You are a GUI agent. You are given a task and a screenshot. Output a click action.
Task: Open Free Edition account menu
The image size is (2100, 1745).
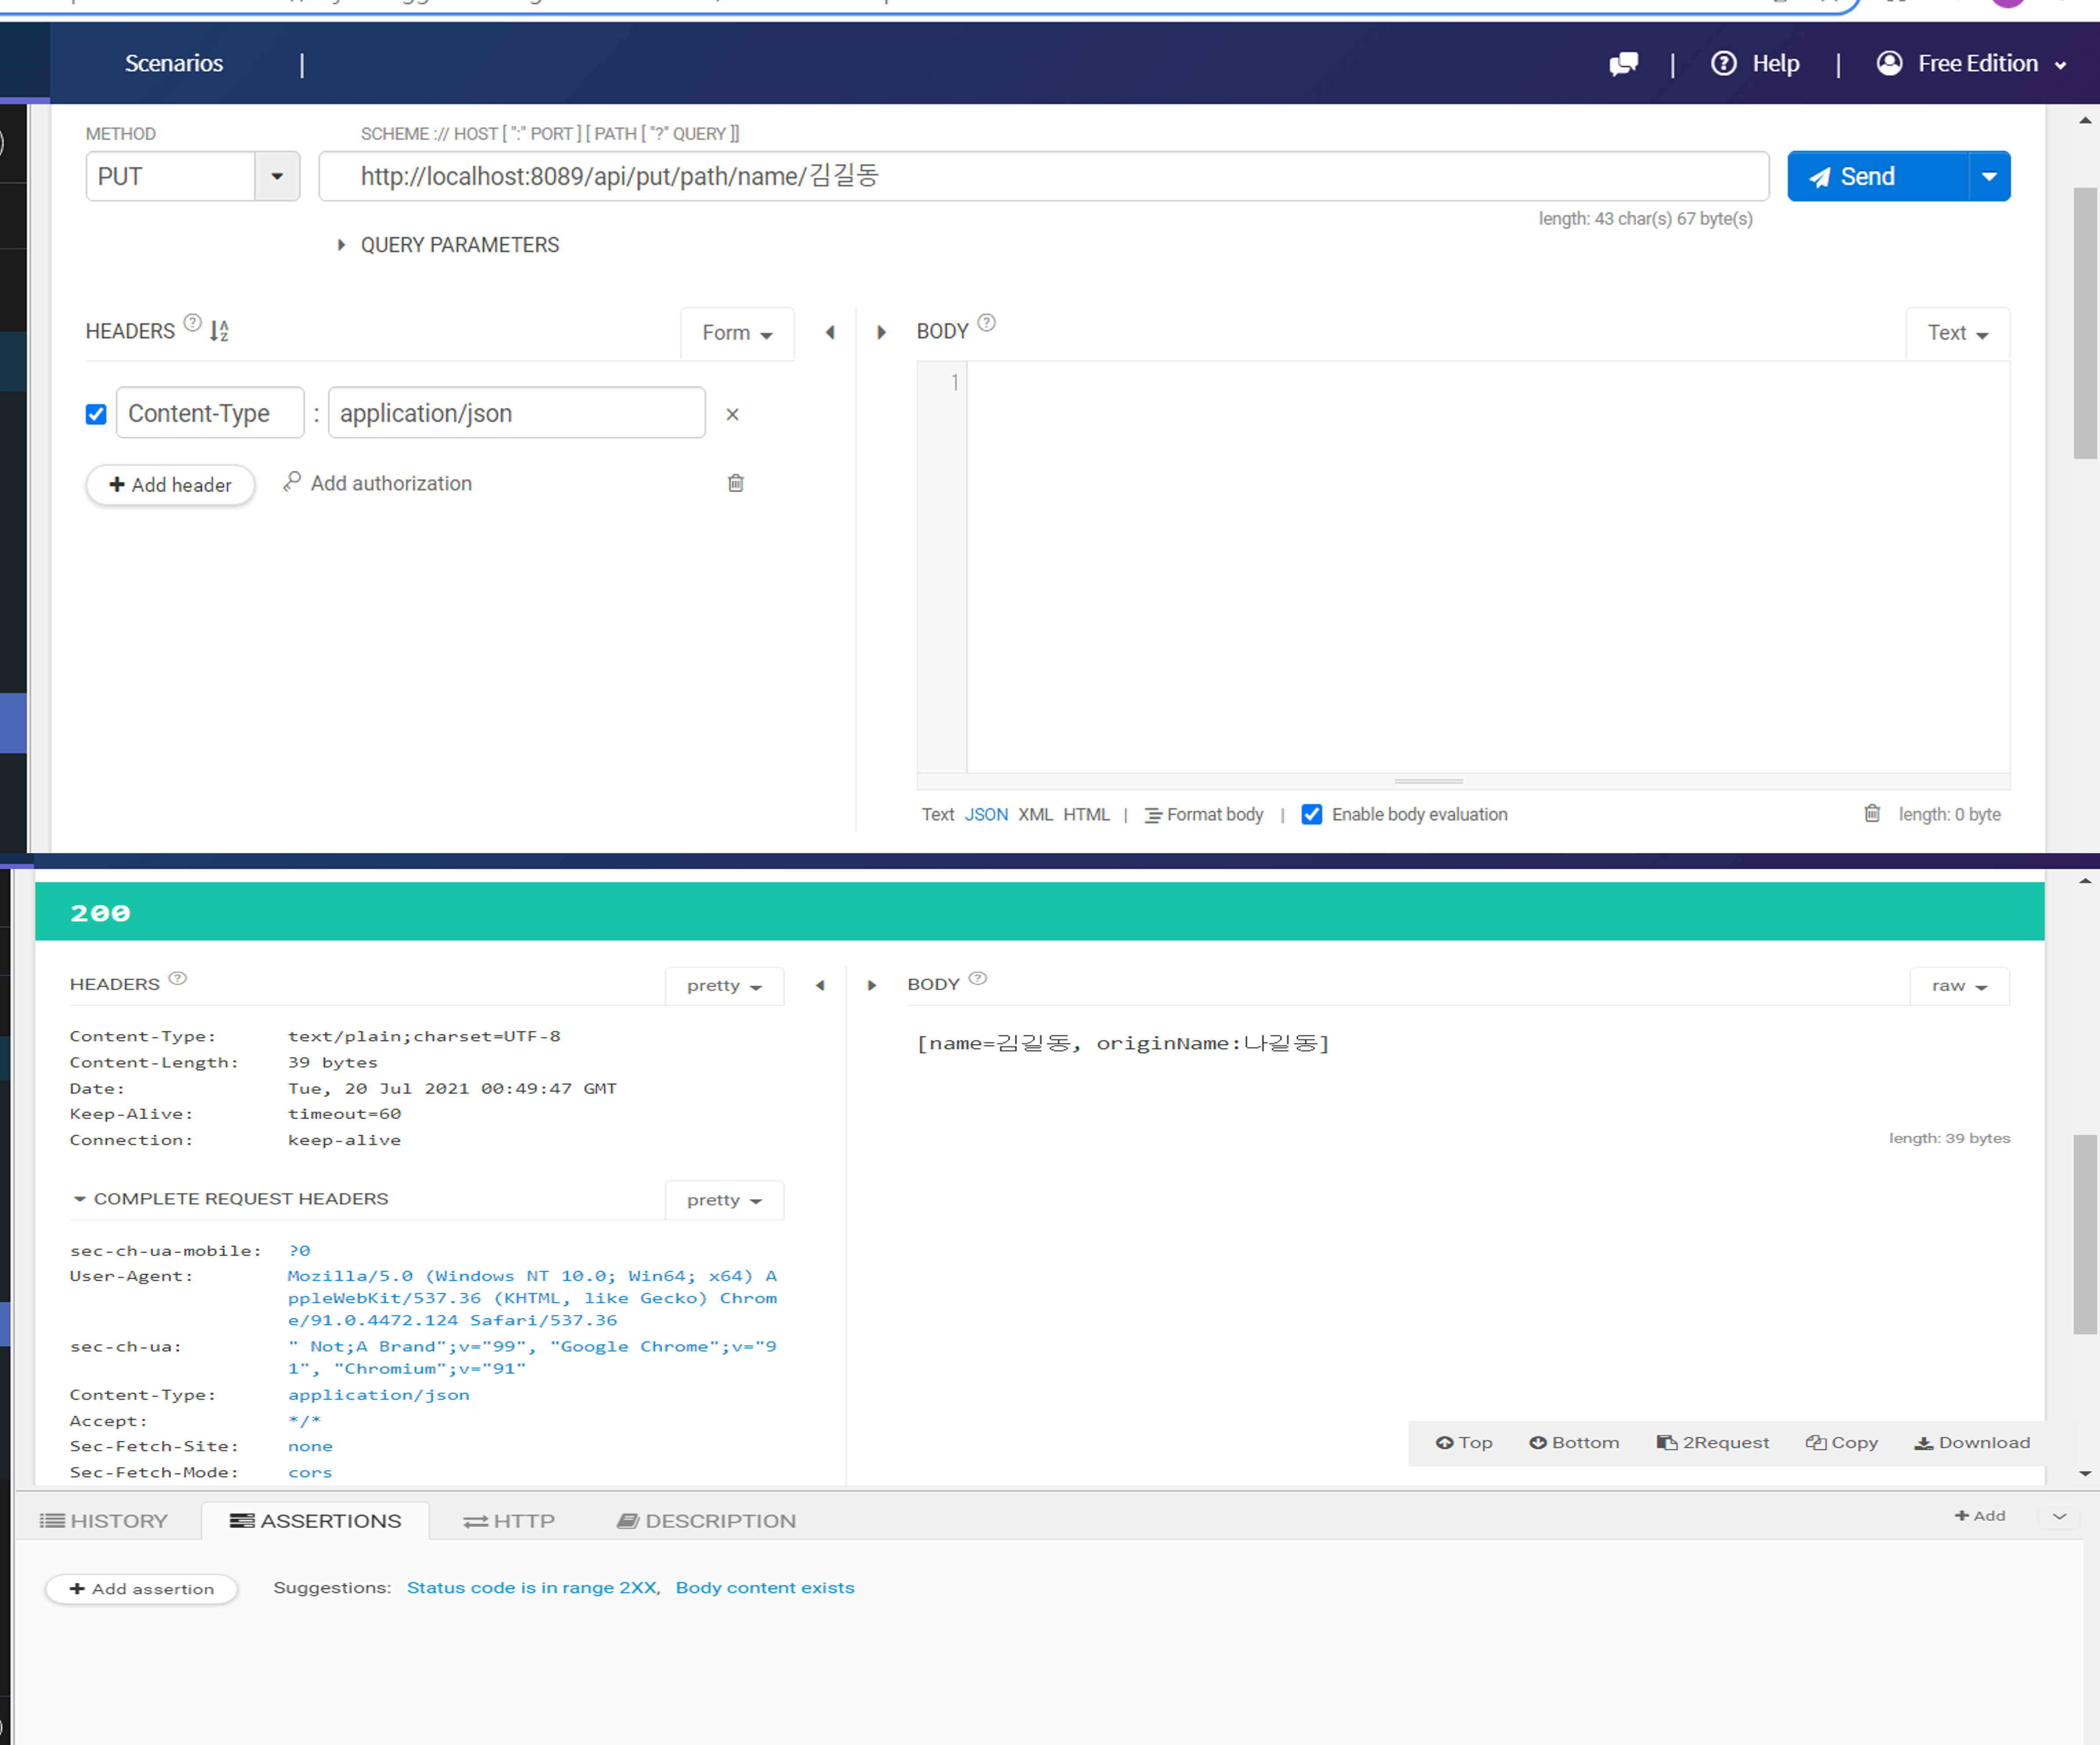(1971, 64)
